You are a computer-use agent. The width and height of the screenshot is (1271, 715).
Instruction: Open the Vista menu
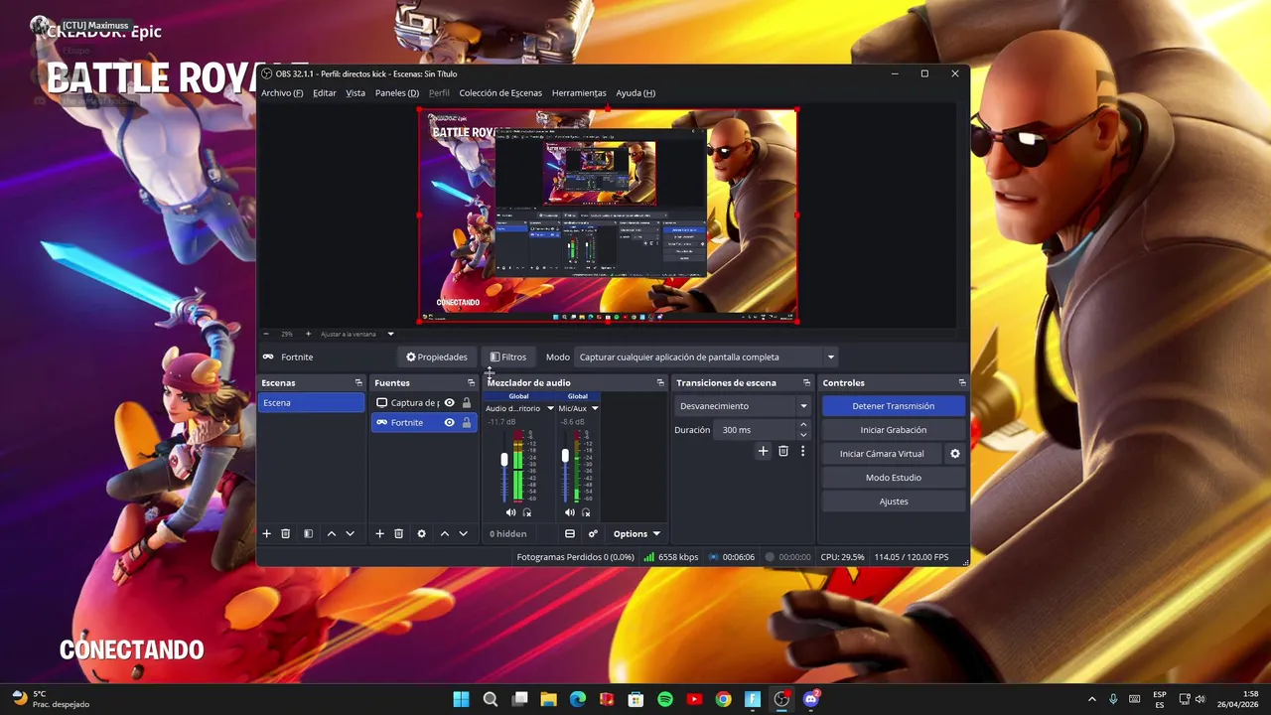[355, 93]
